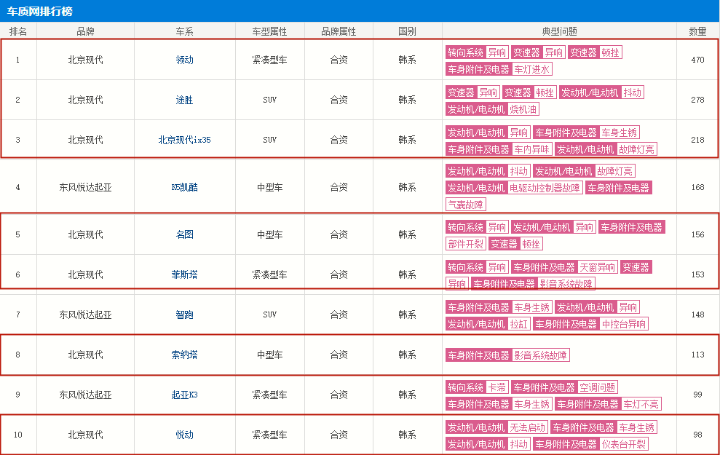Image resolution: width=720 pixels, height=455 pixels.
Task: Click the quantity 156 cell
Action: (697, 234)
